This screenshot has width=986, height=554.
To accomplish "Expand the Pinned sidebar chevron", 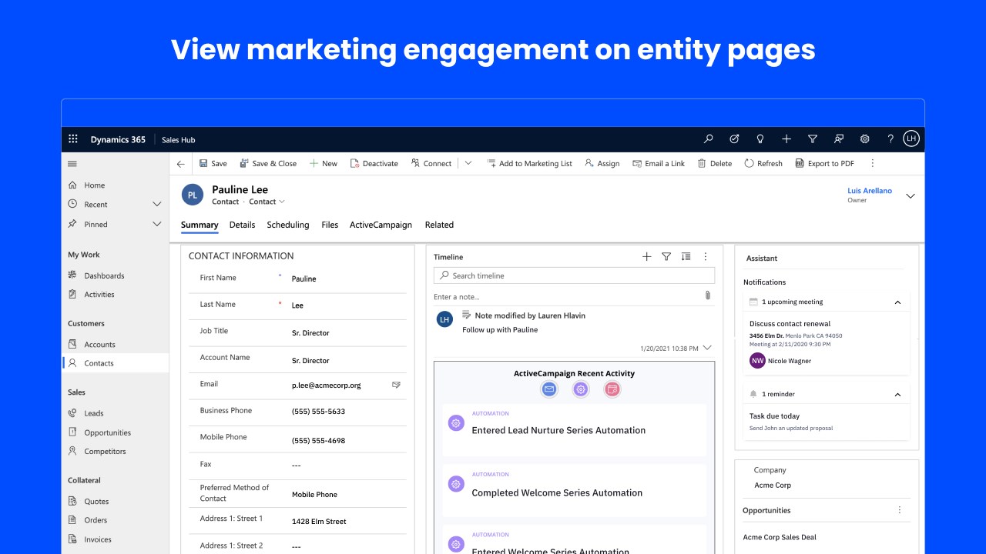I will [157, 225].
